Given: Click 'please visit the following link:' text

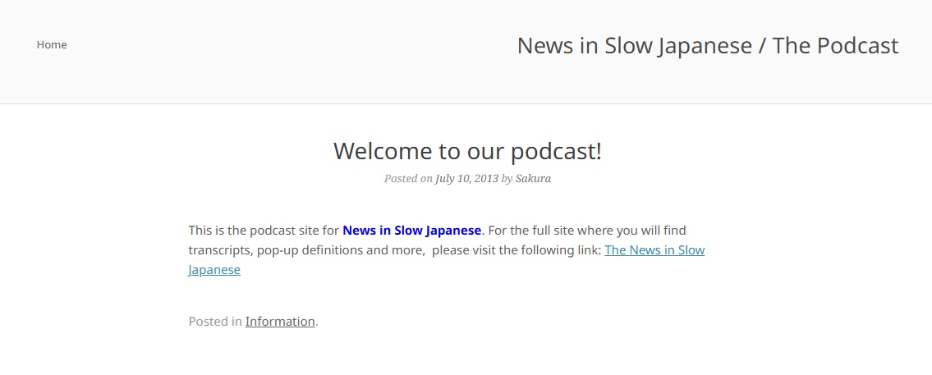Looking at the screenshot, I should click(x=517, y=250).
